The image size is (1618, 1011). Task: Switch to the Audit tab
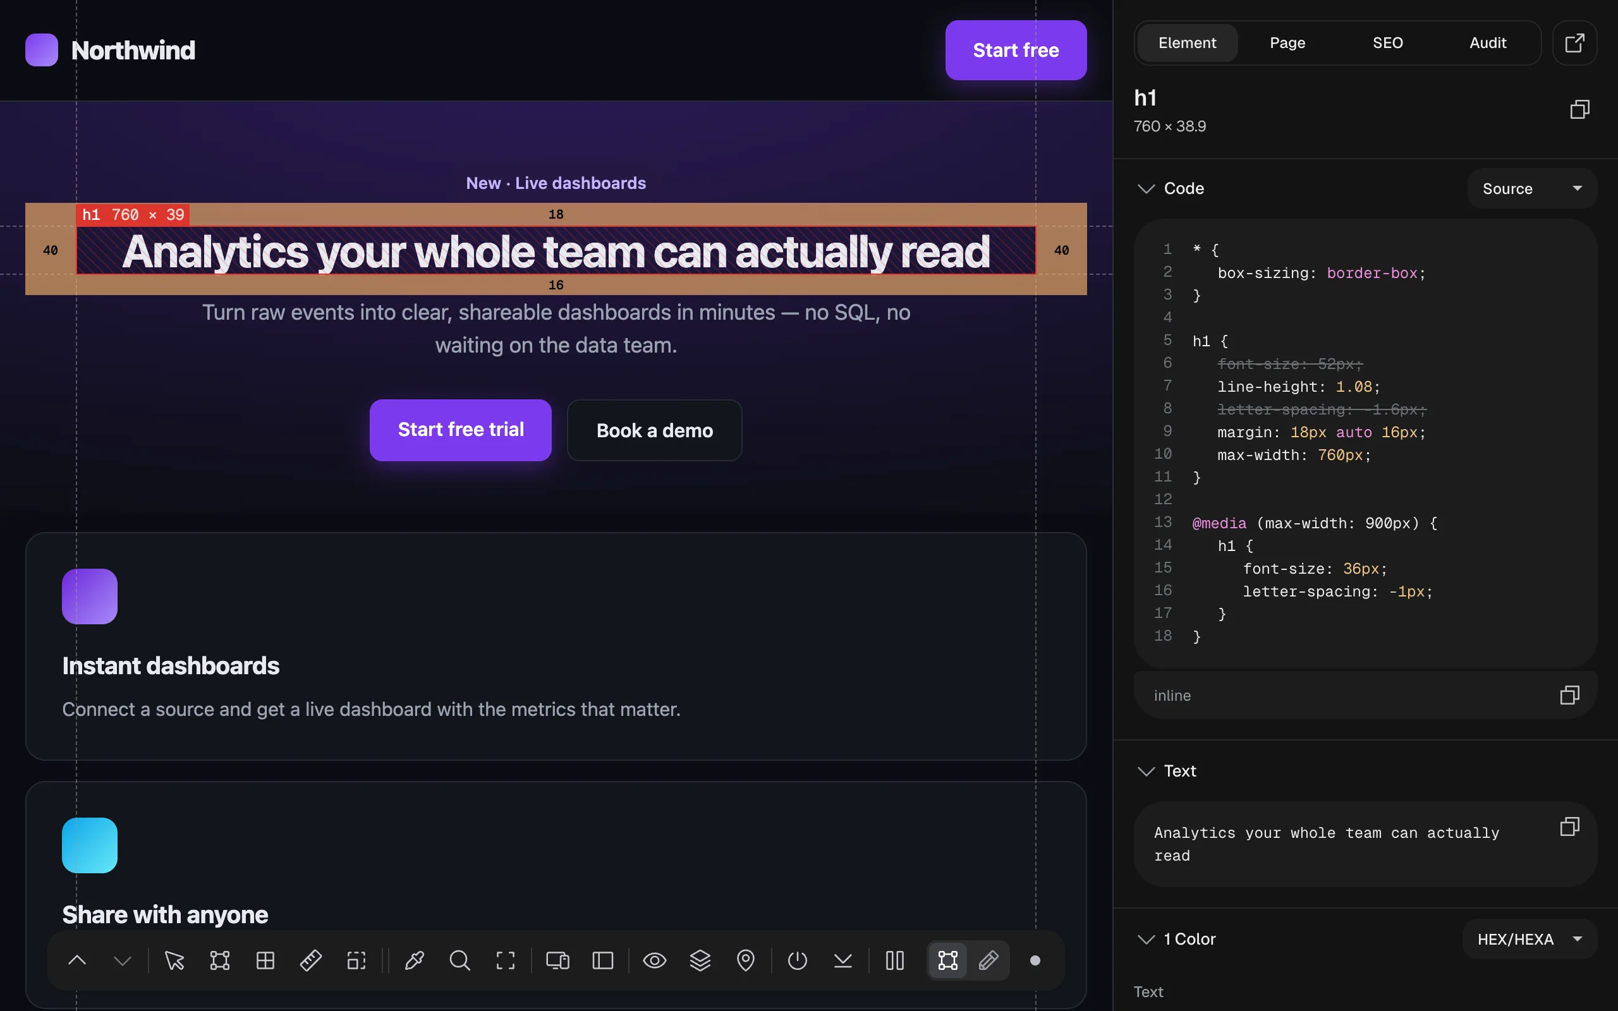click(1488, 43)
